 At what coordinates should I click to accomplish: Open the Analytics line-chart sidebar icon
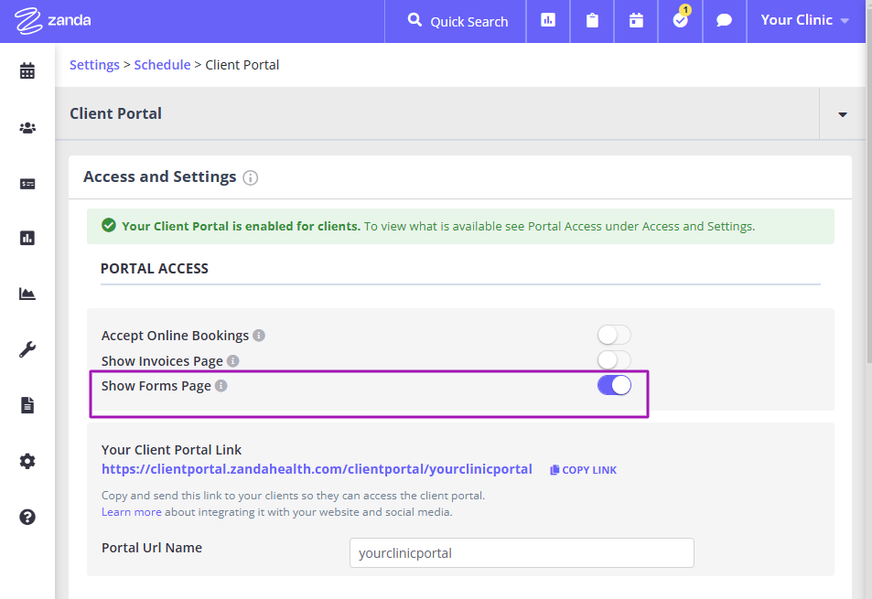pyautogui.click(x=27, y=294)
